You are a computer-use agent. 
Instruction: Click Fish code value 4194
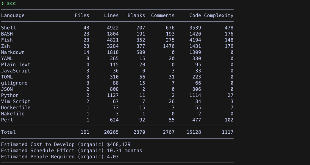click(195, 40)
